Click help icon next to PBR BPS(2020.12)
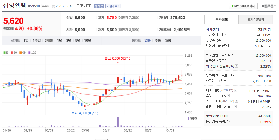This screenshot has height=140, width=279. pyautogui.click(x=236, y=101)
